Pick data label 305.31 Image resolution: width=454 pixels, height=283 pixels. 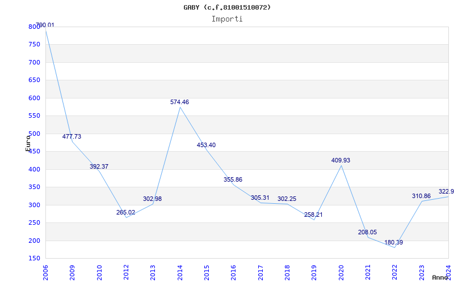[260, 198]
